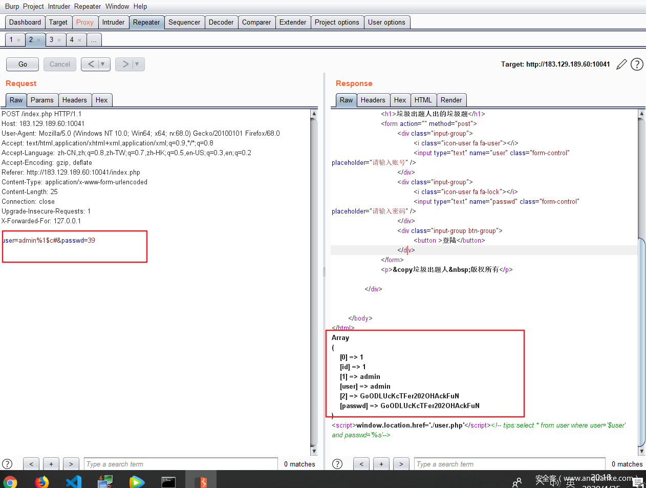Viewport: 646px width, 488px height.
Task: Close Repeater tab 2 with its x
Action: tap(39, 40)
